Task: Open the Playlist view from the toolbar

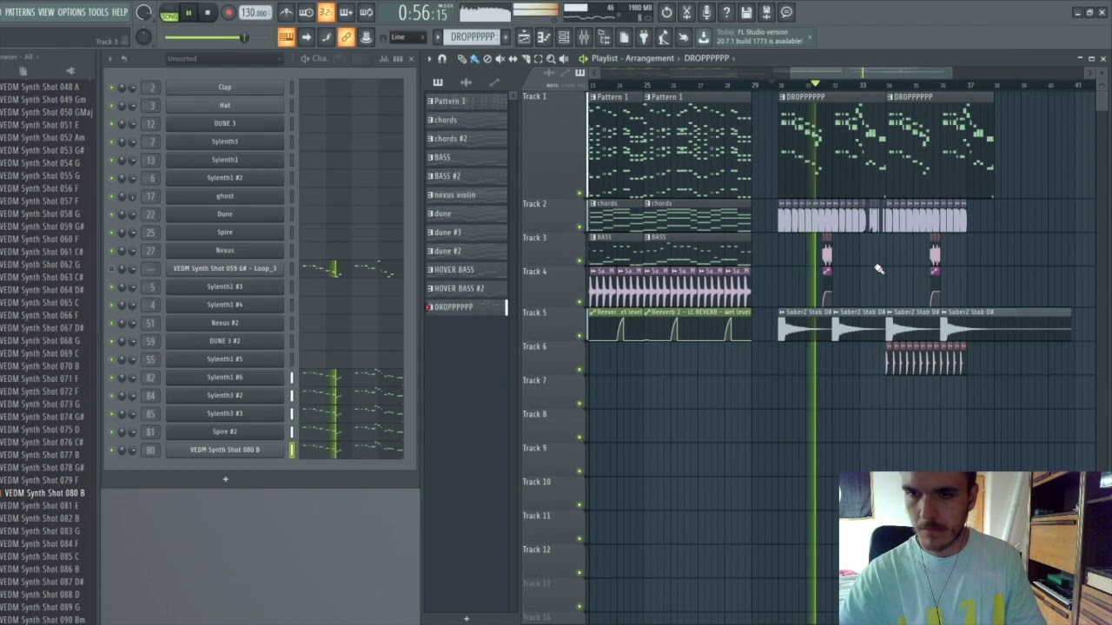Action: pos(524,37)
